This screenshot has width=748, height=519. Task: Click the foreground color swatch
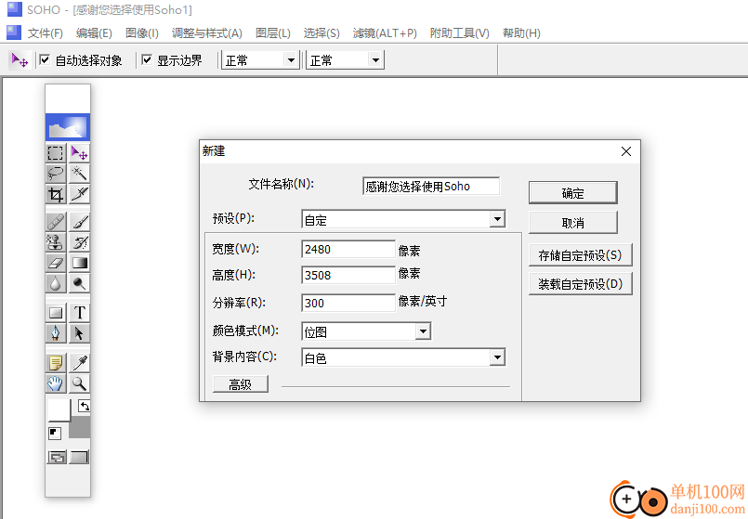pos(59,409)
